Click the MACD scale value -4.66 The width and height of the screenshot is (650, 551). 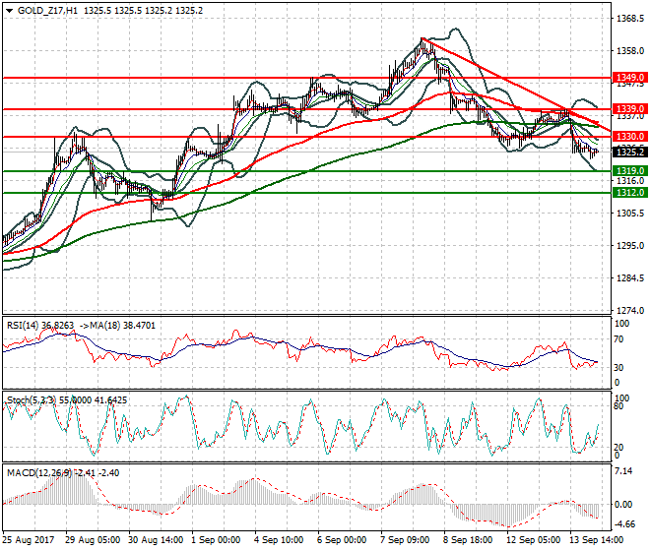pos(624,524)
